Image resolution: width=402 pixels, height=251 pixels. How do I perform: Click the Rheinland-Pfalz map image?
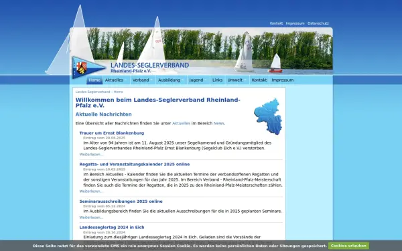(x=268, y=116)
